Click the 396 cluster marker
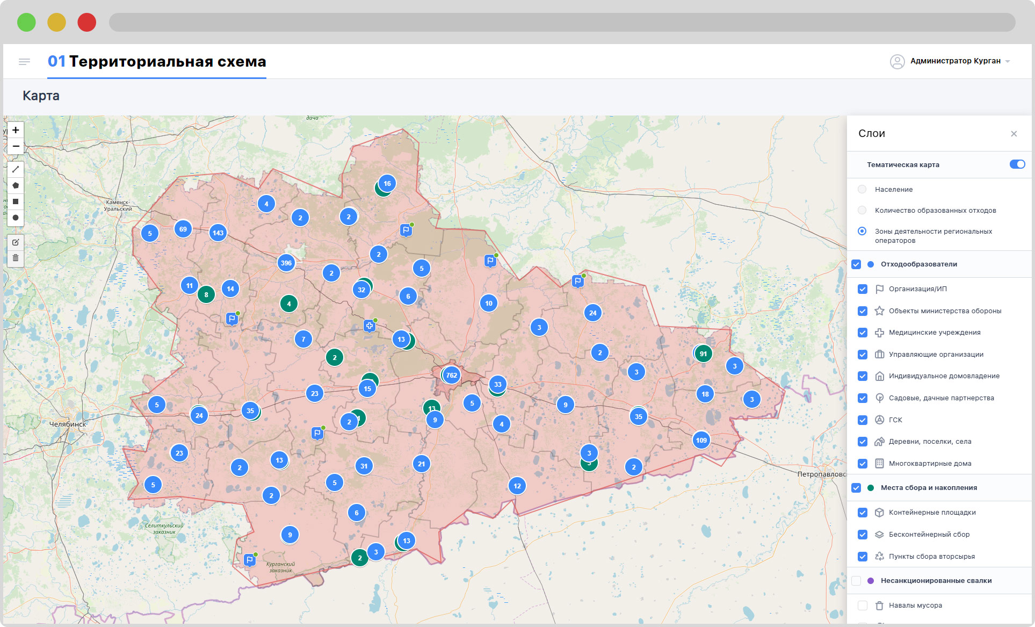1035x627 pixels. click(286, 263)
